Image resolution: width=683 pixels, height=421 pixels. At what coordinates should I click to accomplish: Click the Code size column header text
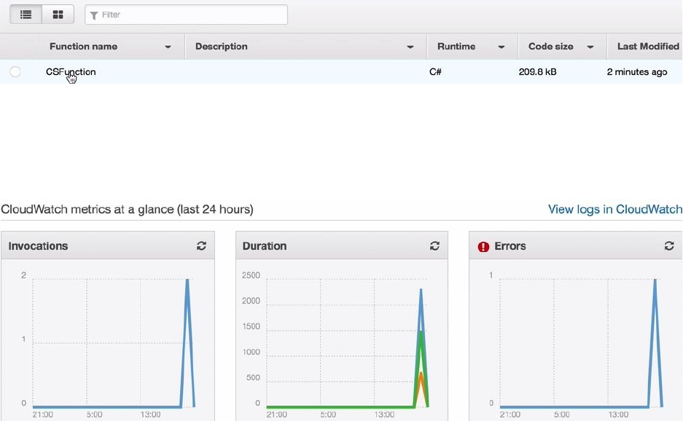(550, 46)
